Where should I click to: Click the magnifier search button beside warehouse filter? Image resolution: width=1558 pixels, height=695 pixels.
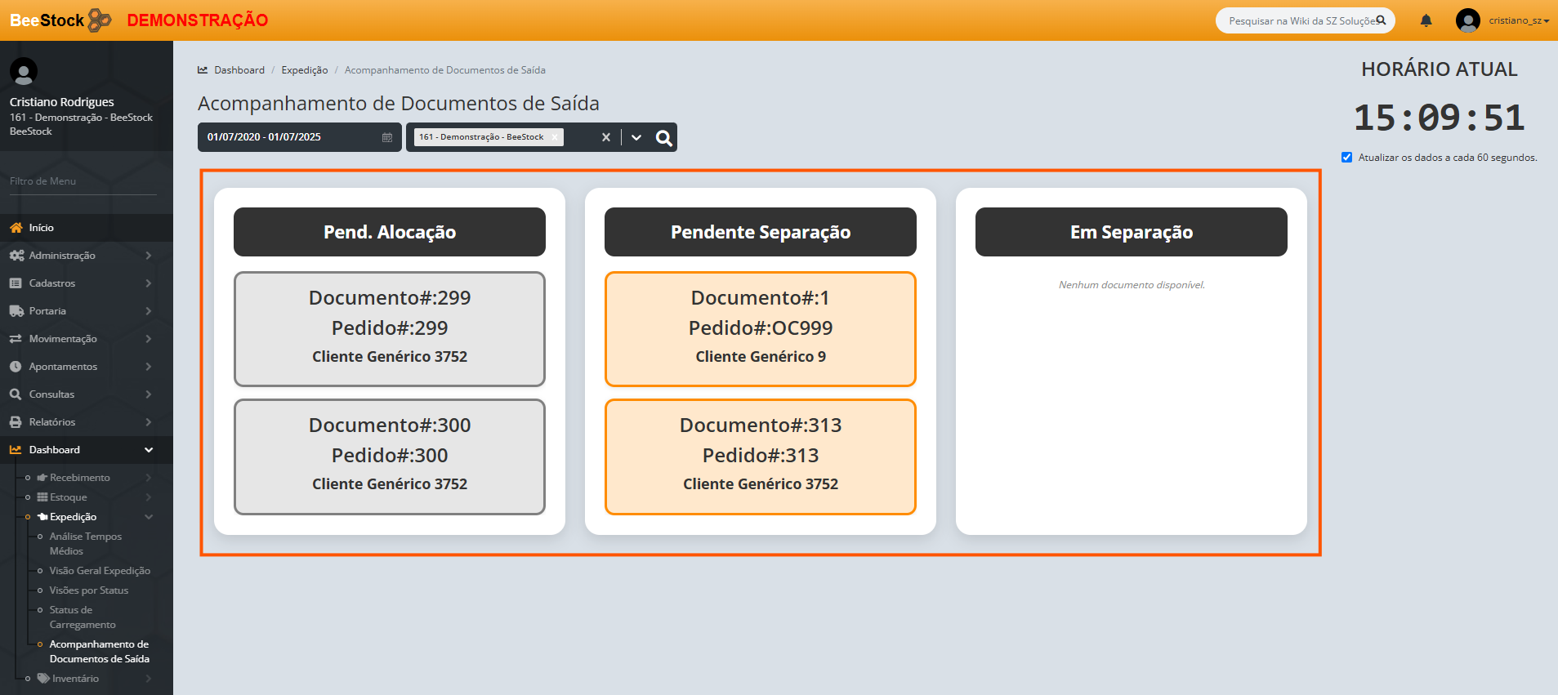(664, 138)
